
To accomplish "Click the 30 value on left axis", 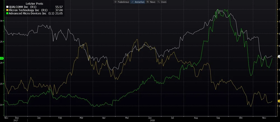I will click(1, 21).
